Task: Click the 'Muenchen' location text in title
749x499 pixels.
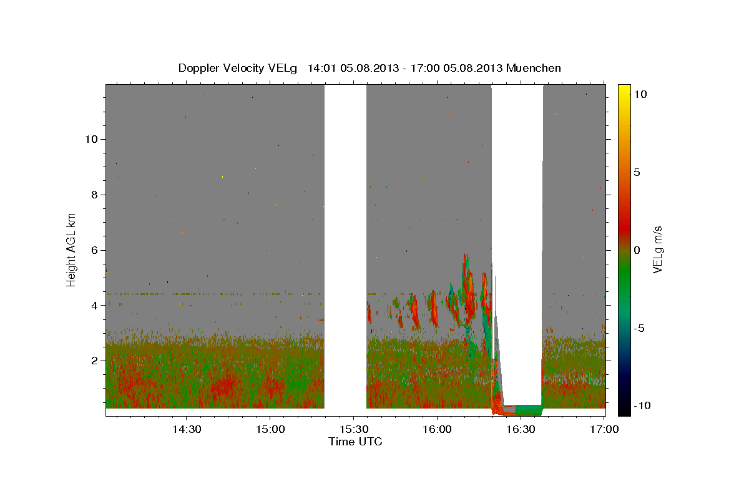Action: pyautogui.click(x=534, y=68)
